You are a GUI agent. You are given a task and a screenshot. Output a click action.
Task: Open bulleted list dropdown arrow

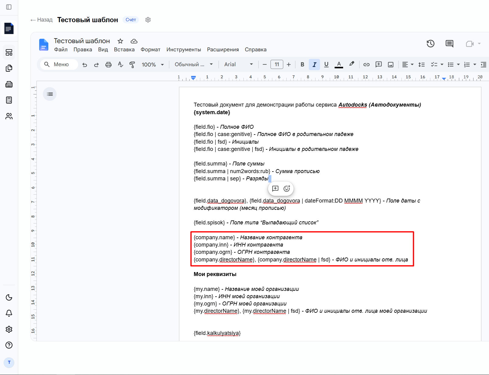coord(458,64)
